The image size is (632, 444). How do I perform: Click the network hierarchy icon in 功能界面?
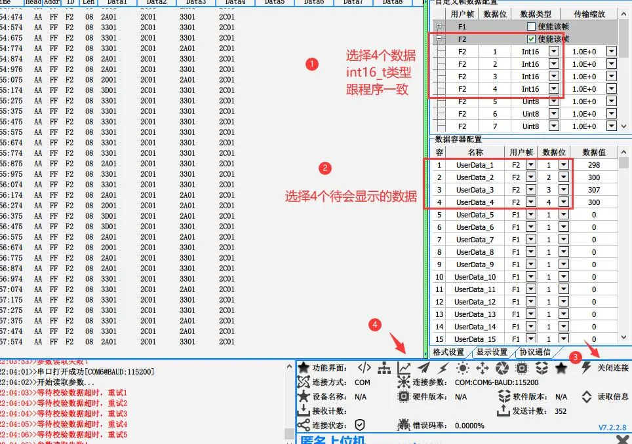384,368
